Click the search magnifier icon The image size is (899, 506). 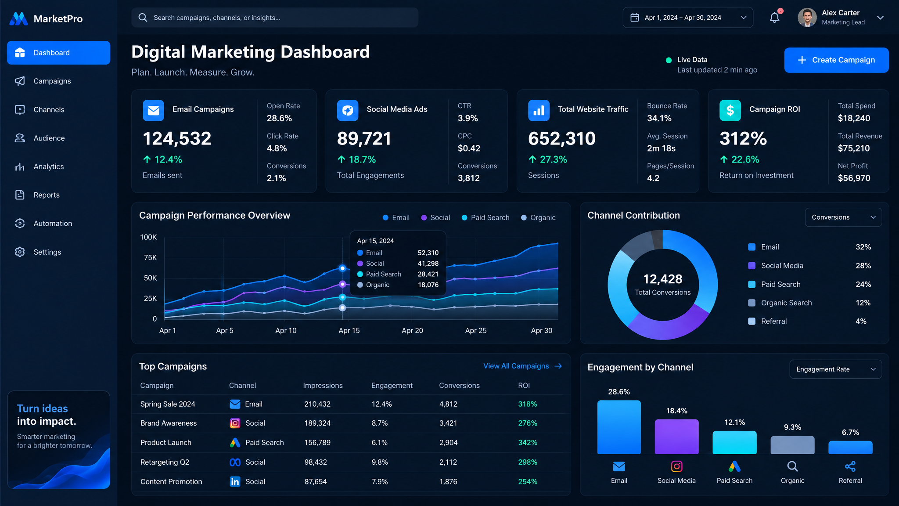(x=143, y=18)
